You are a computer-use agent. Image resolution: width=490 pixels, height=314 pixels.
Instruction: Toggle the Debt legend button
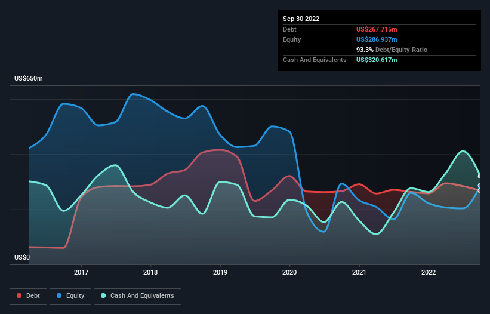(28, 296)
